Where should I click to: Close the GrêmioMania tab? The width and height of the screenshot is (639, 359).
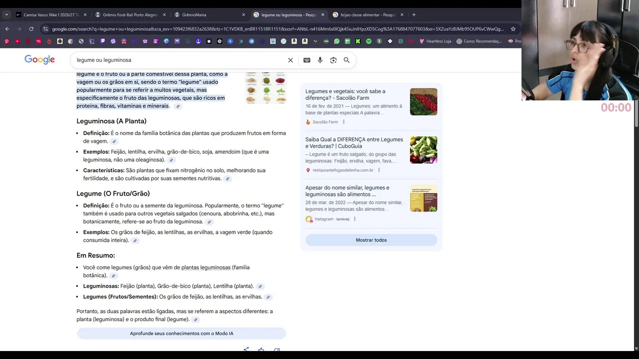(x=243, y=14)
